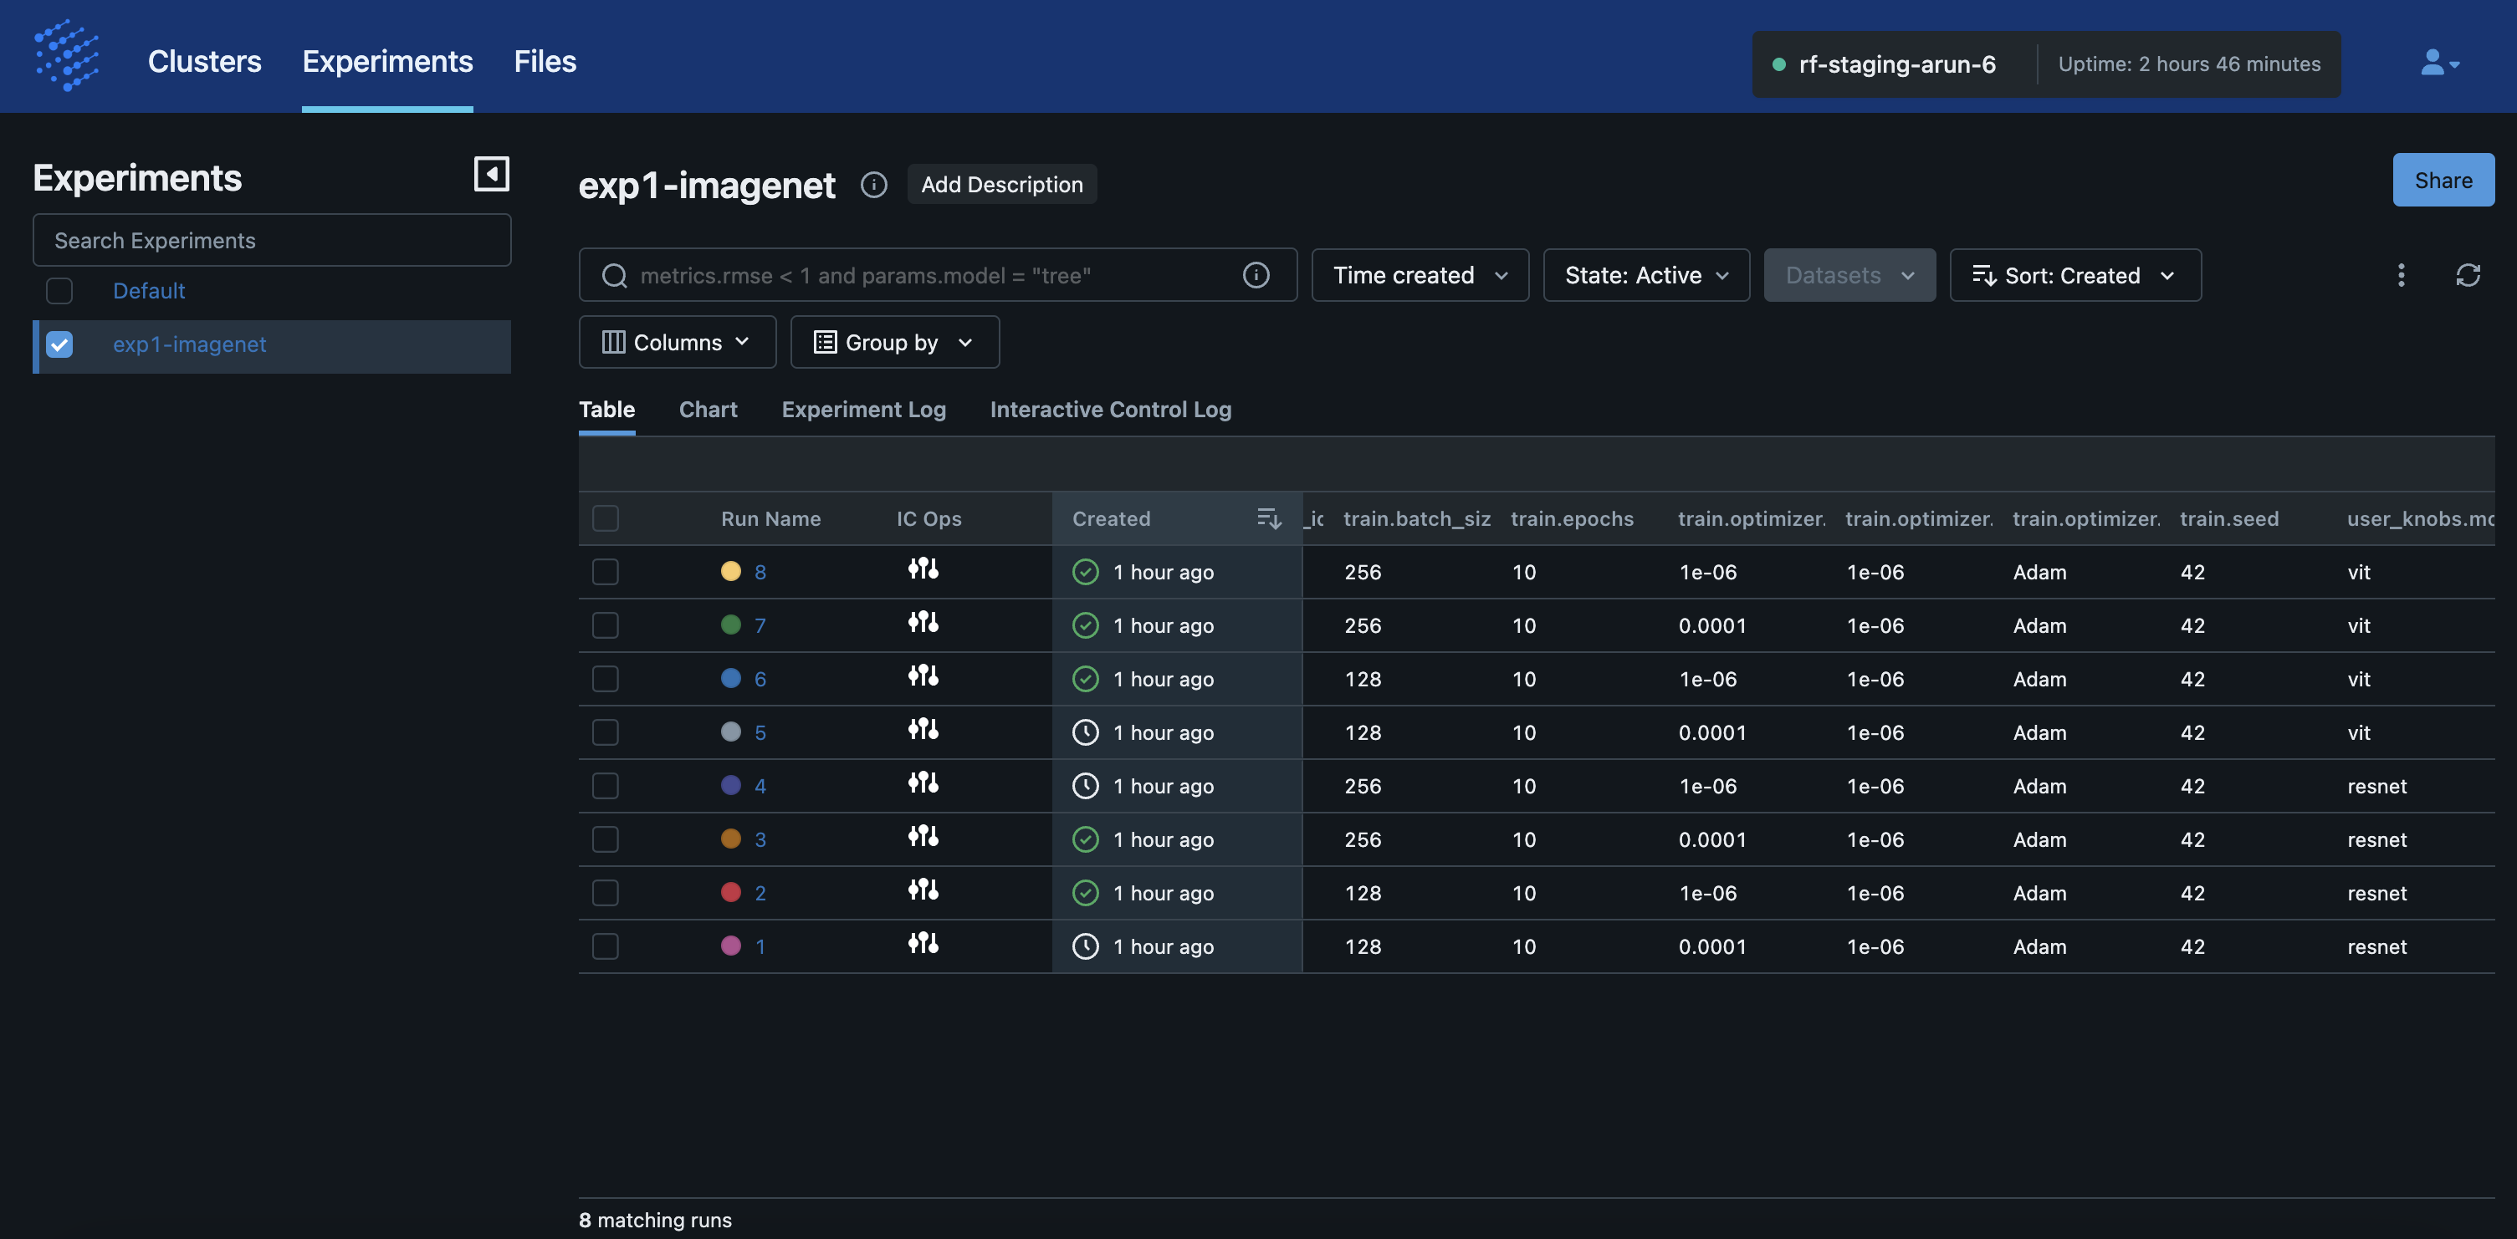The width and height of the screenshot is (2517, 1239).
Task: Click the red color dot of run 2
Action: click(731, 892)
